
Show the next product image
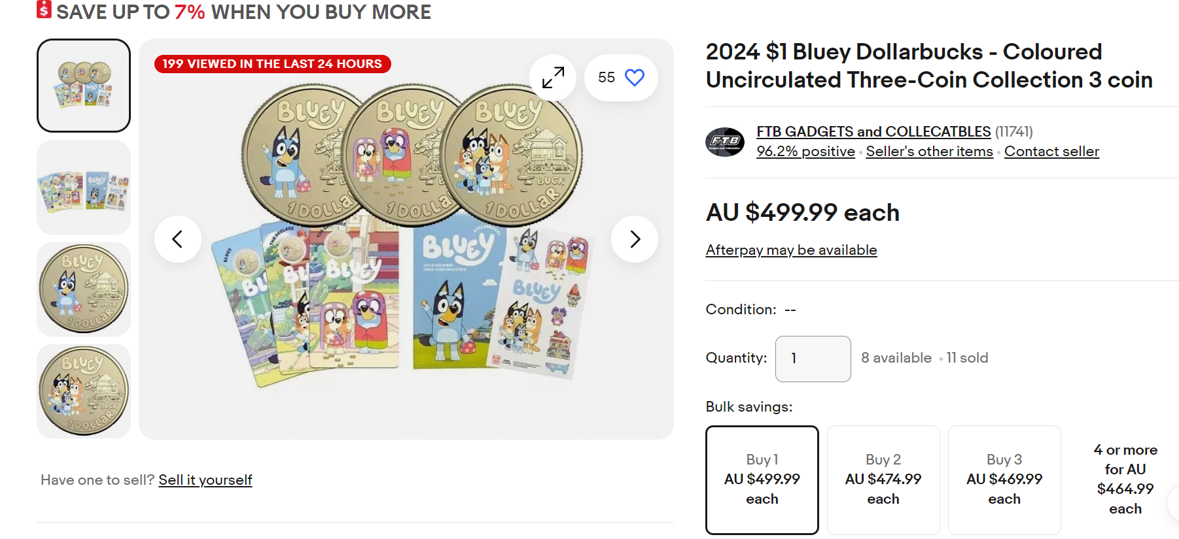[633, 239]
